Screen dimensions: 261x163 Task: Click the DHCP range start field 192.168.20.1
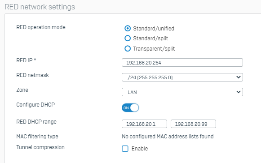pos(144,124)
